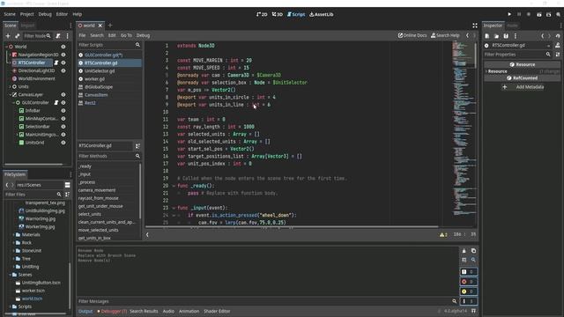This screenshot has height=317, width=564.
Task: Expand the Rock folder
Action: [x=14, y=243]
